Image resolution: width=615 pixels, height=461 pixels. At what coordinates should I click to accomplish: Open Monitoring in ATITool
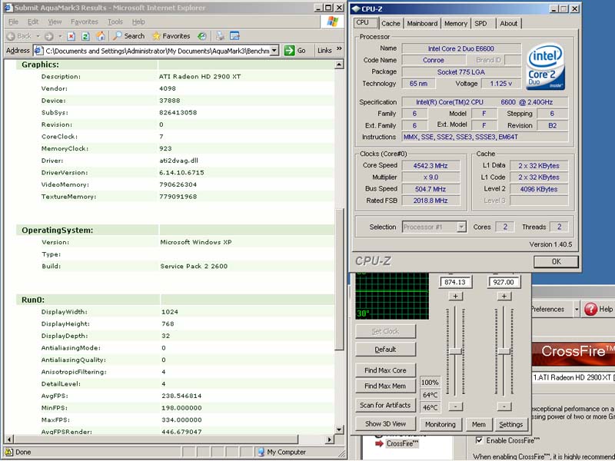click(440, 424)
